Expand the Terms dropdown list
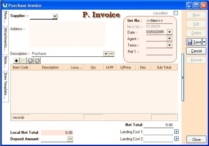This screenshot has width=209, height=146. coord(169,45)
